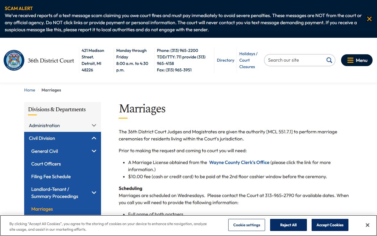Follow the Wayne County Clerk's Office link
Viewport: 377px width, 236px height.
239,162
